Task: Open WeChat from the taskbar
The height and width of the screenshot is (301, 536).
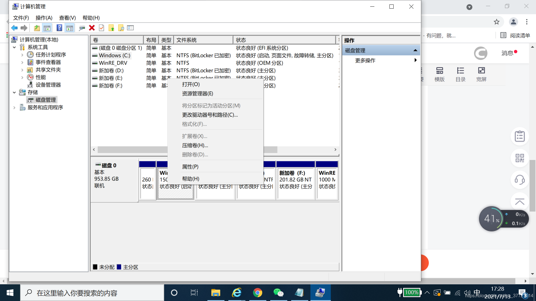Action: click(278, 293)
